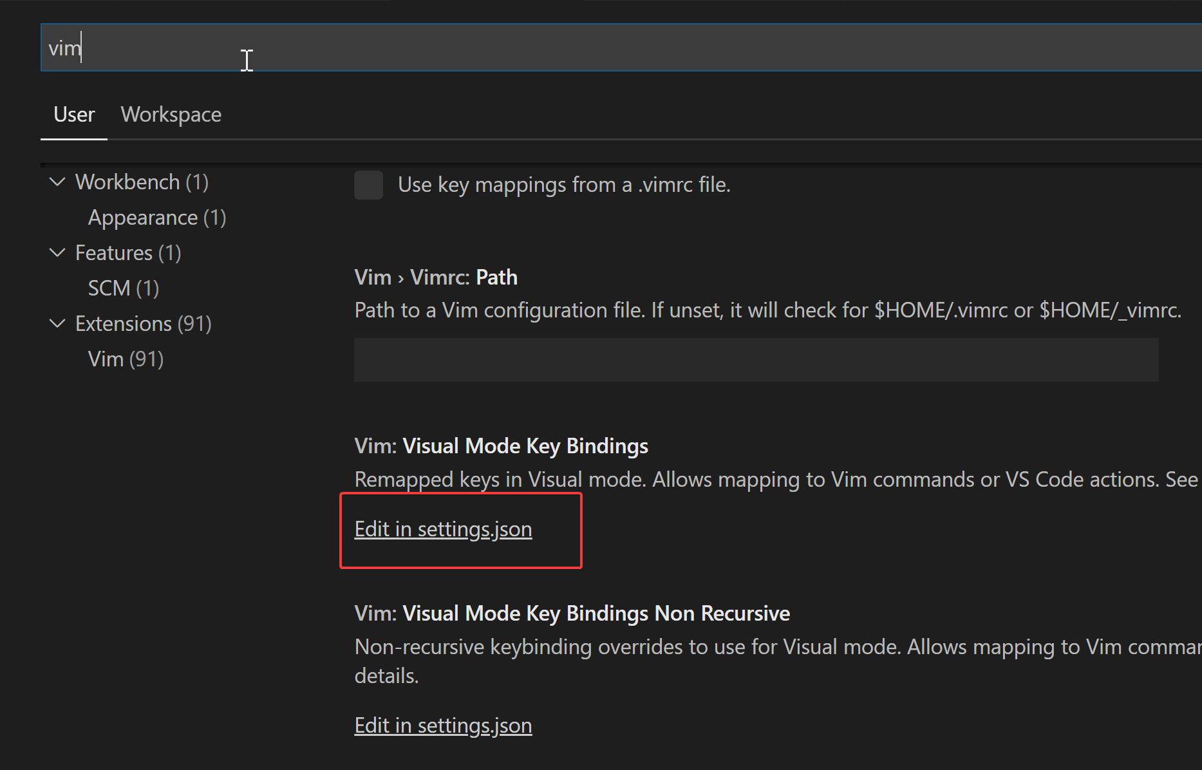Select Features (1) in settings tree
The width and height of the screenshot is (1202, 770).
click(x=128, y=253)
